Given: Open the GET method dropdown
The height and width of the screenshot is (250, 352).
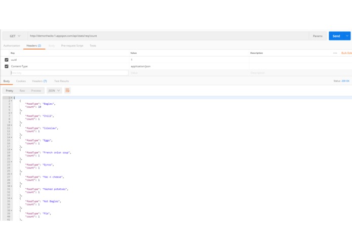Looking at the screenshot, I should [x=15, y=36].
